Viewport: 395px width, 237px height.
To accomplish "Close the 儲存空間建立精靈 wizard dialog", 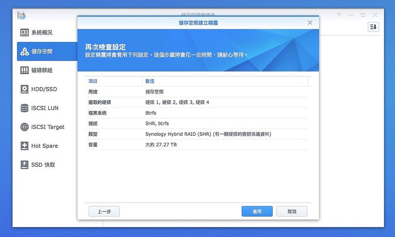I will [x=310, y=23].
